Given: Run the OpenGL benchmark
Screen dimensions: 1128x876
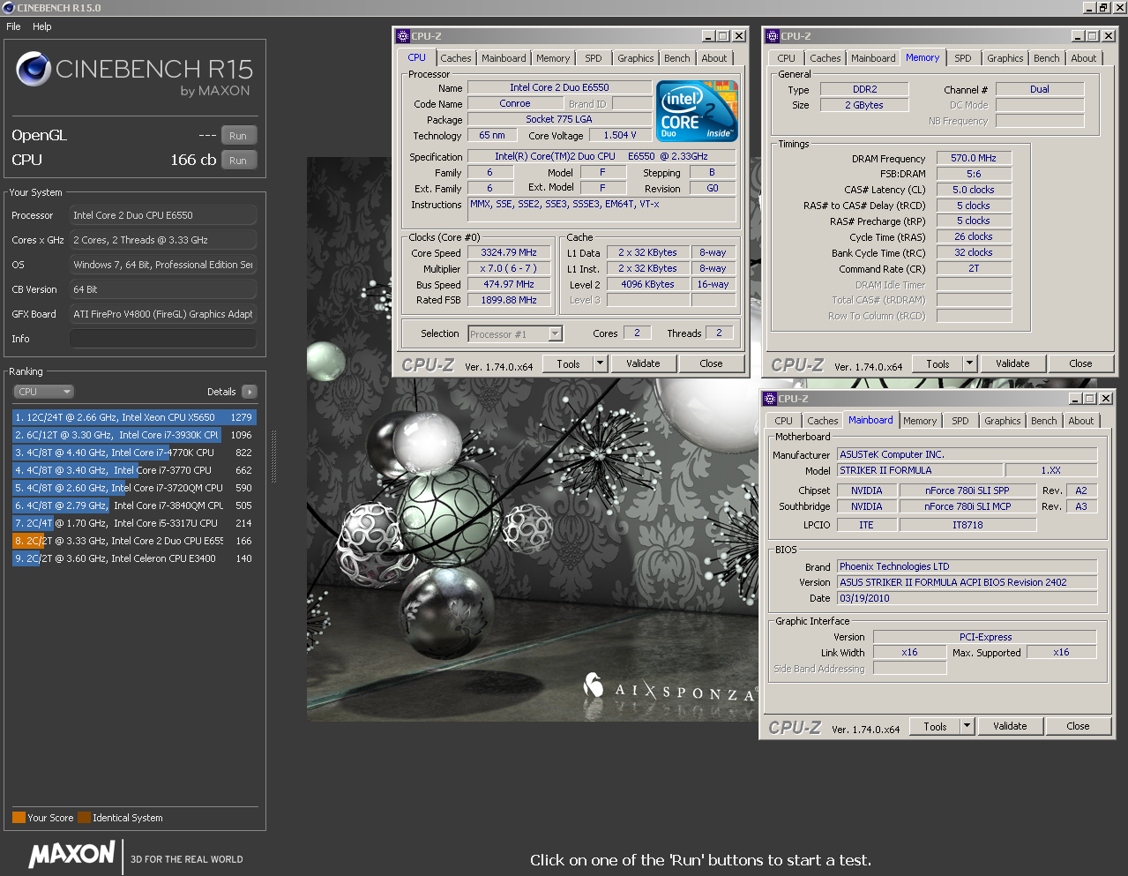Looking at the screenshot, I should [238, 136].
